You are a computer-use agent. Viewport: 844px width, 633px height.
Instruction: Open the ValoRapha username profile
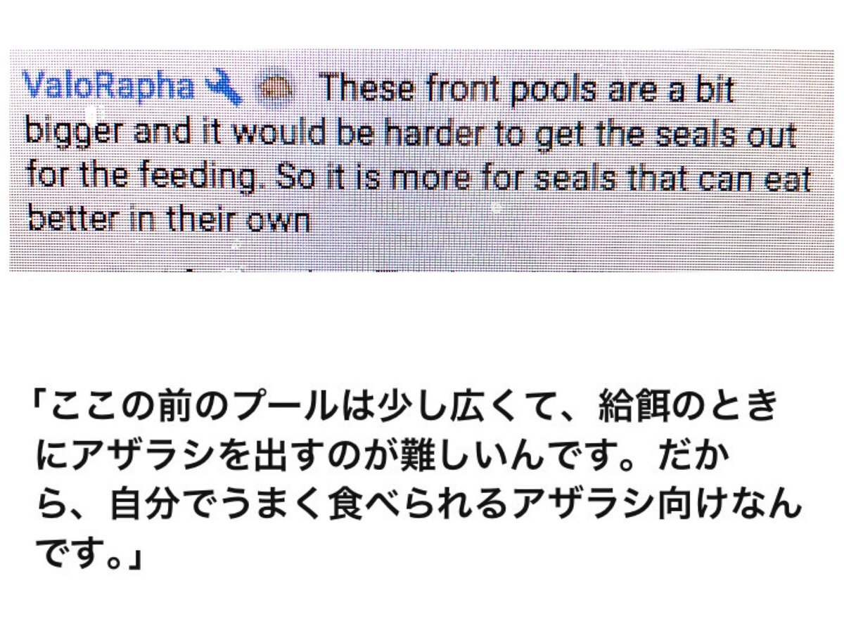109,87
